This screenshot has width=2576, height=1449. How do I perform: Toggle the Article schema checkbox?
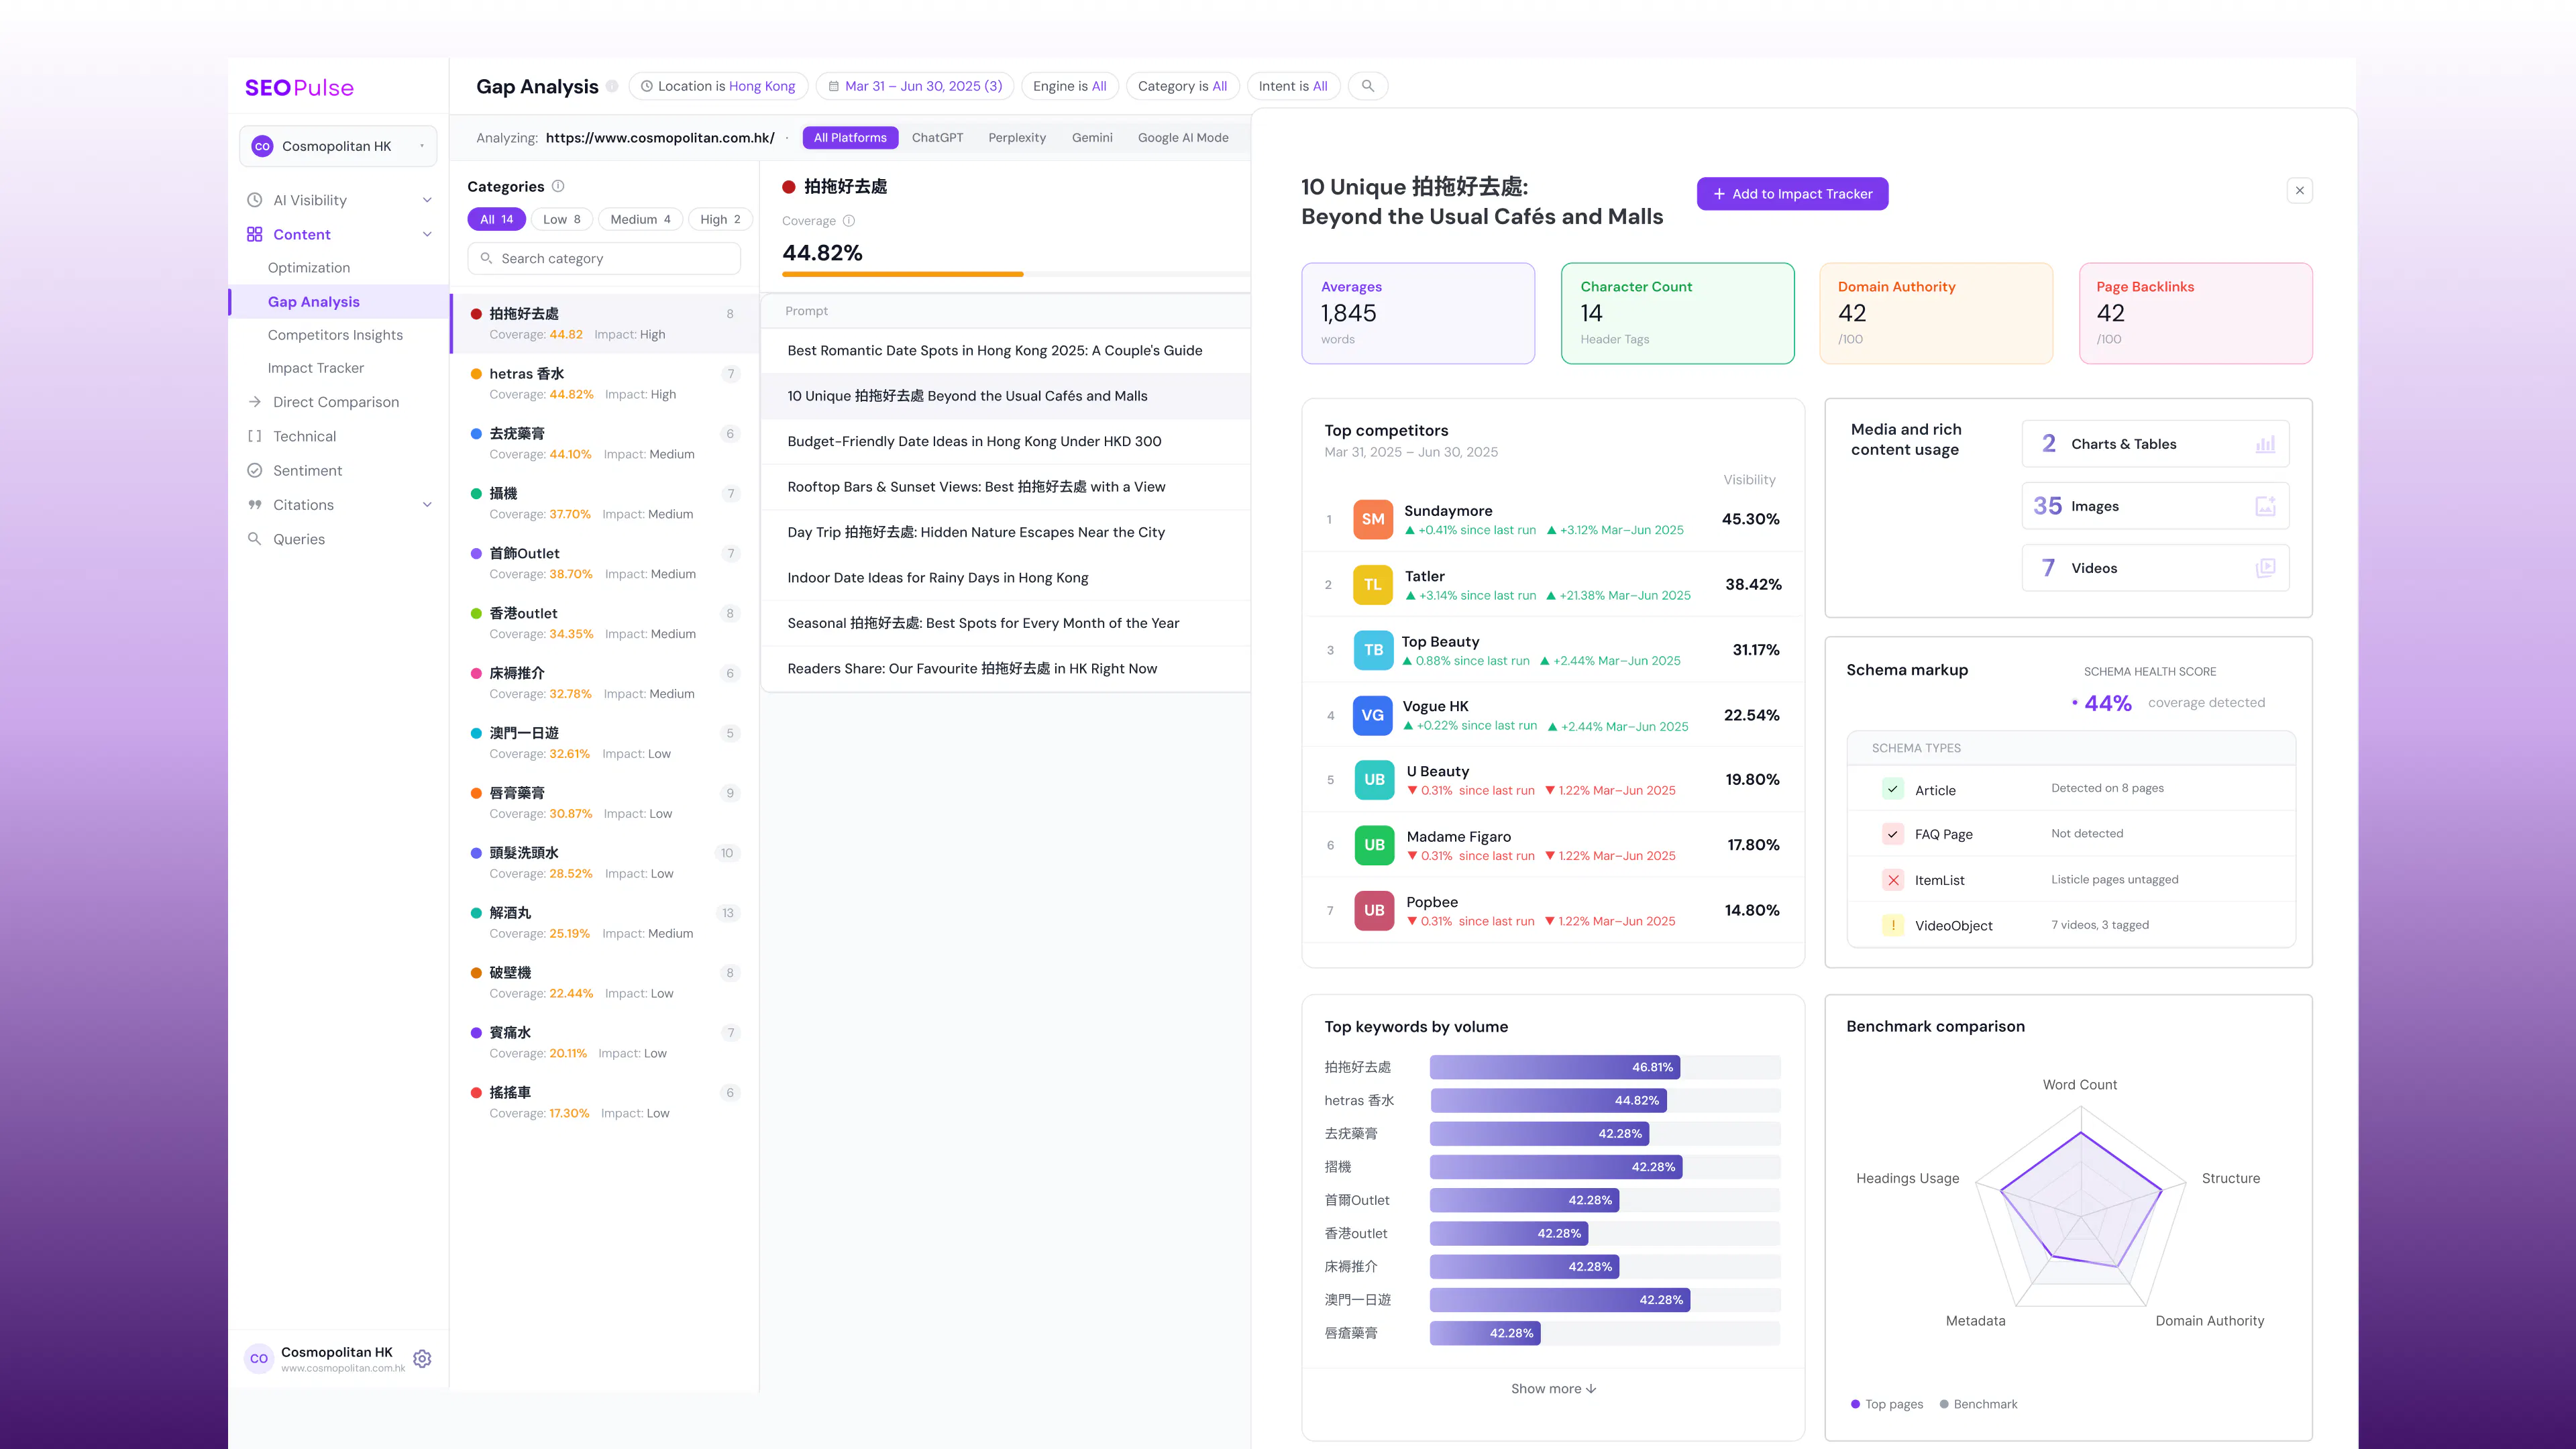tap(1893, 789)
